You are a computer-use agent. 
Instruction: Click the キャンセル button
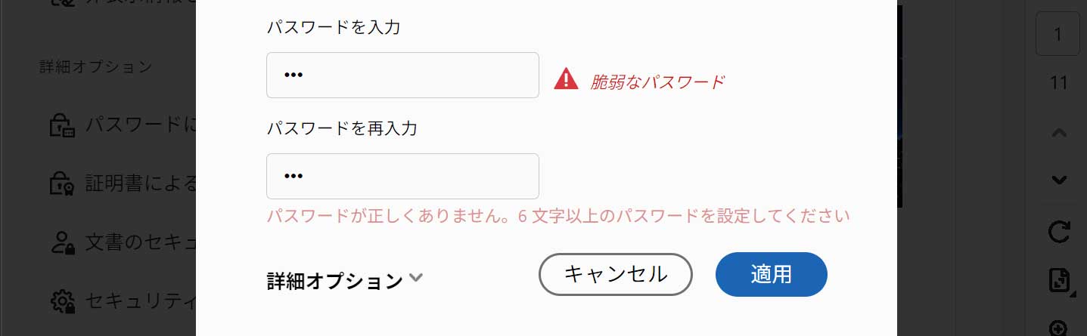tap(616, 274)
